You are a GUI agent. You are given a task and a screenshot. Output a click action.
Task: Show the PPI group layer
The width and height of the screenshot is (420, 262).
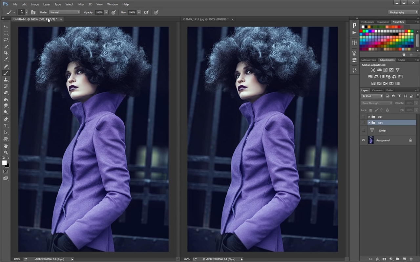[x=363, y=117]
